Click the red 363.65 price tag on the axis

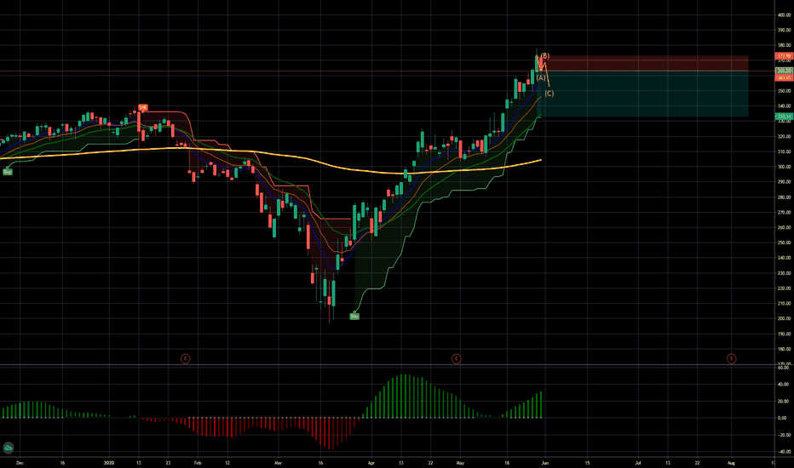[x=785, y=77]
